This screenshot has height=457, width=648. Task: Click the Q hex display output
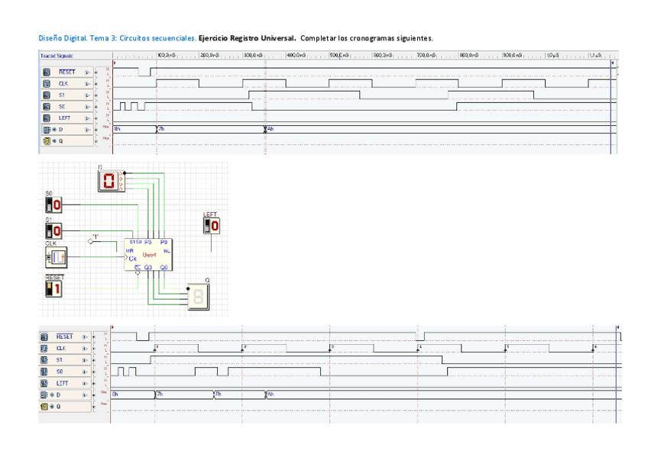tap(197, 297)
